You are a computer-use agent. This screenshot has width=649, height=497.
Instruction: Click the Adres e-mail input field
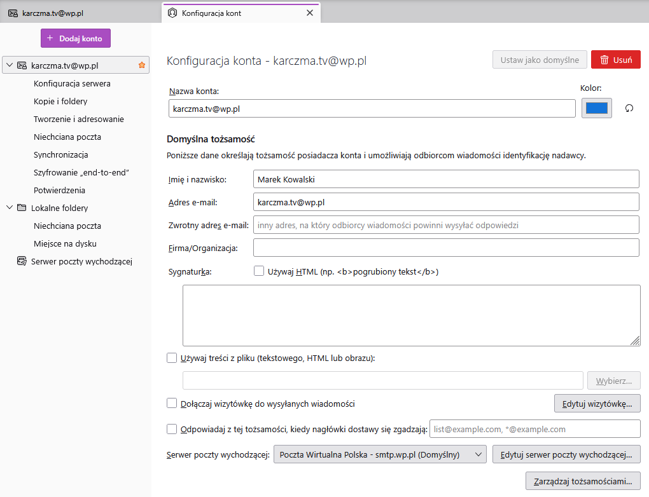[446, 203]
